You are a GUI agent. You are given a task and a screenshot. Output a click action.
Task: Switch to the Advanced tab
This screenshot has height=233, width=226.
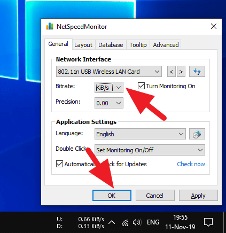click(166, 45)
